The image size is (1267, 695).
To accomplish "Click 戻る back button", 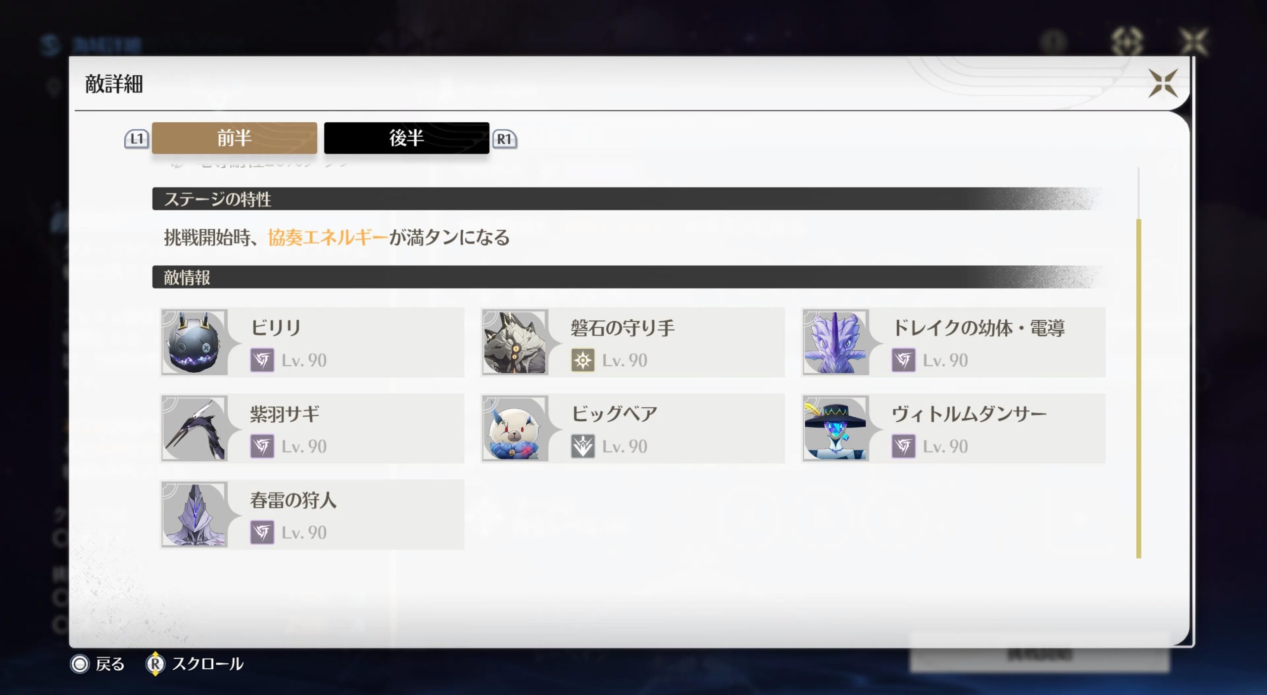I will [x=97, y=664].
